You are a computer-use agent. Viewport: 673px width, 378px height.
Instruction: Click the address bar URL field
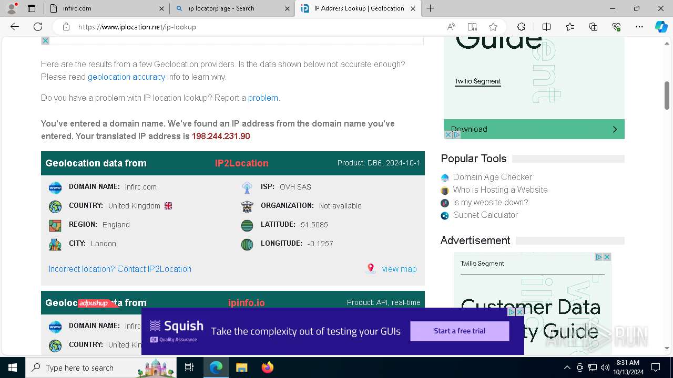[258, 27]
